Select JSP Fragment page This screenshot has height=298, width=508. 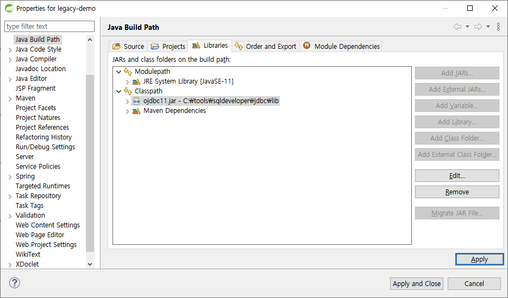point(36,88)
